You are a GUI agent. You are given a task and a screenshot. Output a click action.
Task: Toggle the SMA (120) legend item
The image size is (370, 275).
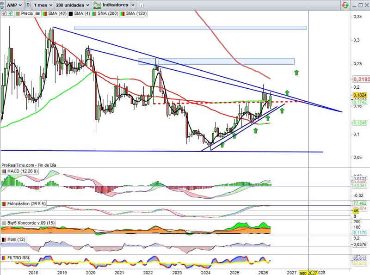(133, 14)
